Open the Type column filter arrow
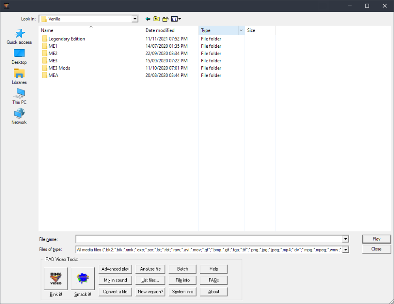 (241, 30)
